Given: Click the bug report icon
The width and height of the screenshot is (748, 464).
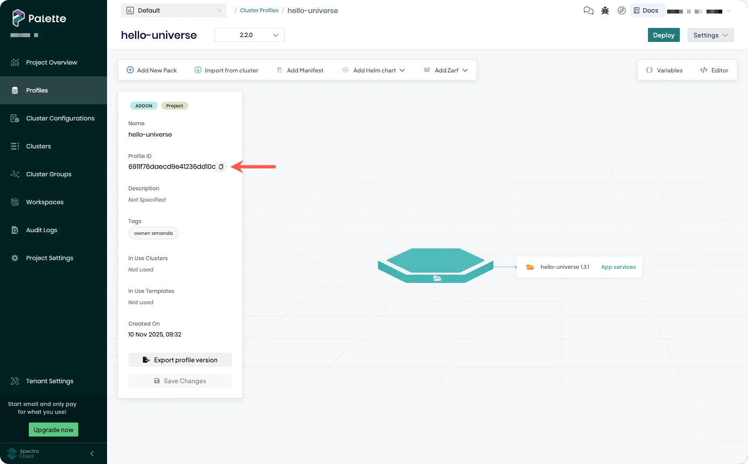Looking at the screenshot, I should pos(605,10).
